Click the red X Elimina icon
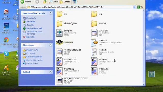 pos(24,37)
